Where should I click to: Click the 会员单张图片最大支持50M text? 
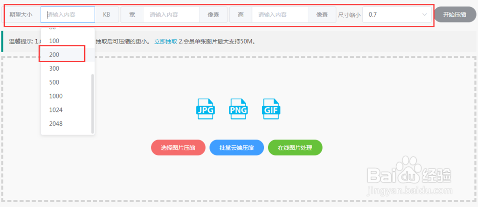tap(218, 42)
